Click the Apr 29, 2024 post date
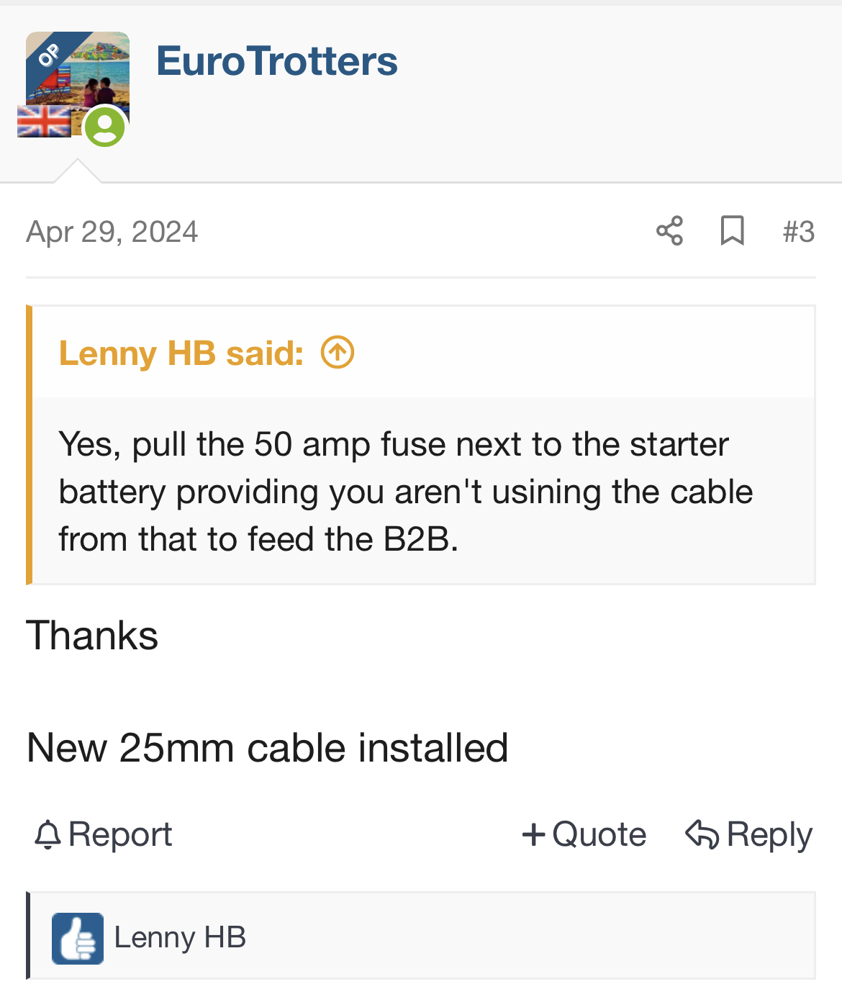 112,232
